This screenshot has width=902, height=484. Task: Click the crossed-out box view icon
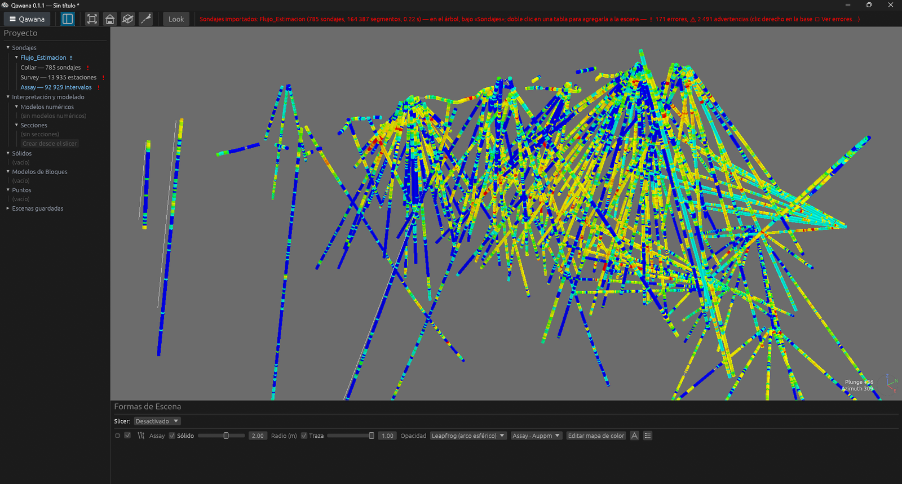click(128, 19)
